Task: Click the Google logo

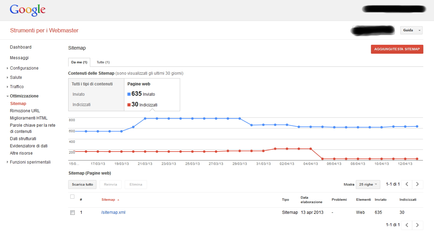Action: (x=28, y=10)
